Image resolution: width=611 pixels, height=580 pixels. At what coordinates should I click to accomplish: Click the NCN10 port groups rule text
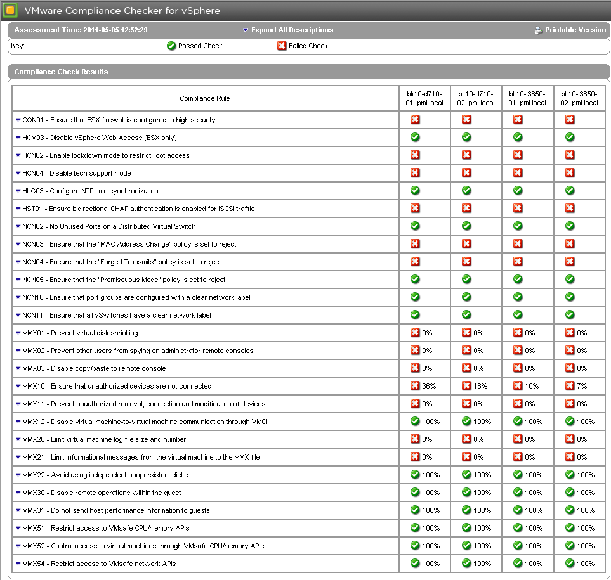pyautogui.click(x=136, y=297)
